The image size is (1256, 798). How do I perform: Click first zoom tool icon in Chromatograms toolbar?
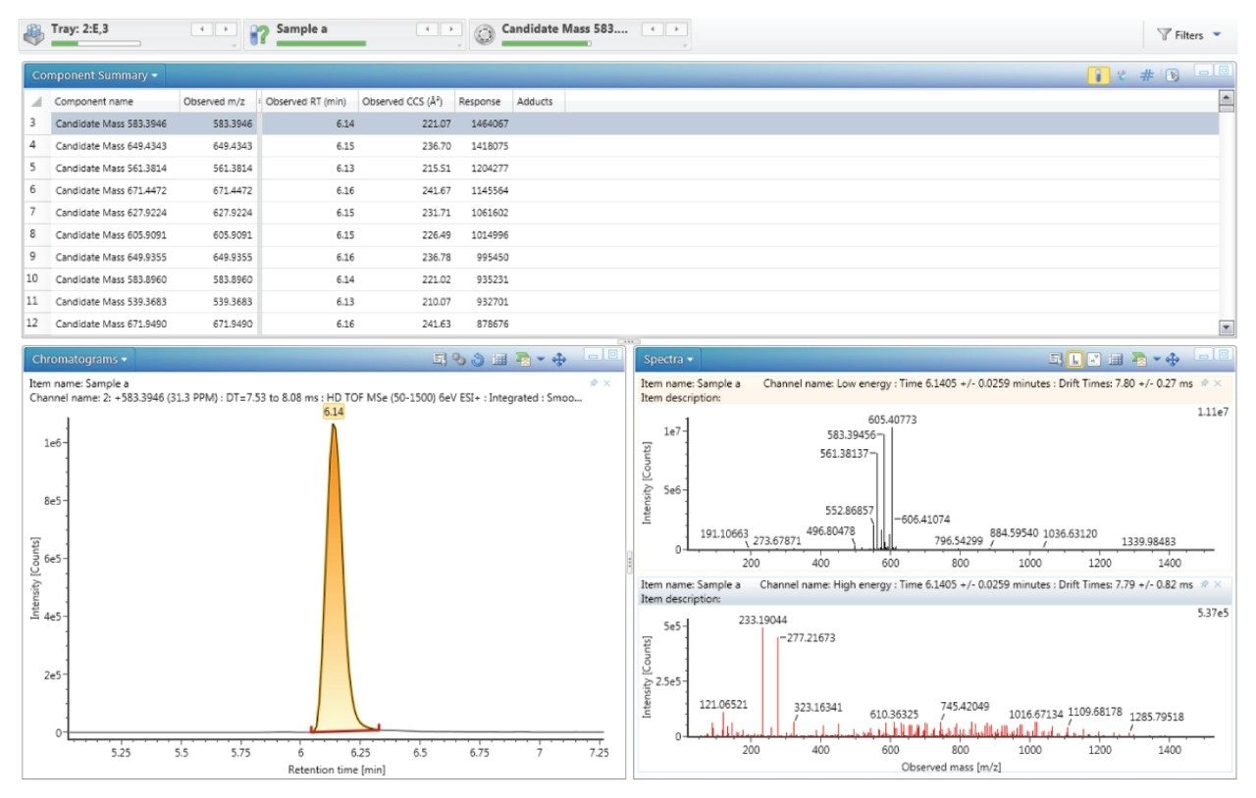coord(440,360)
